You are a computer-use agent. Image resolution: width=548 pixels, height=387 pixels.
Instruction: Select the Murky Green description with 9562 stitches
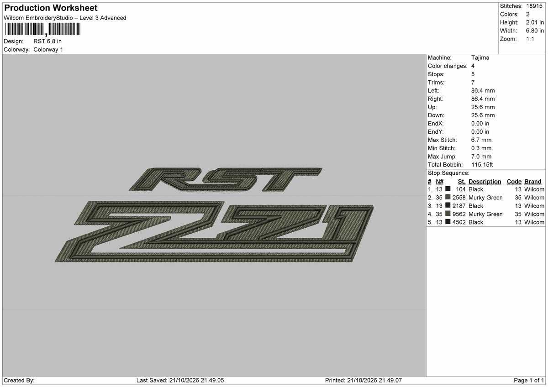pos(485,214)
